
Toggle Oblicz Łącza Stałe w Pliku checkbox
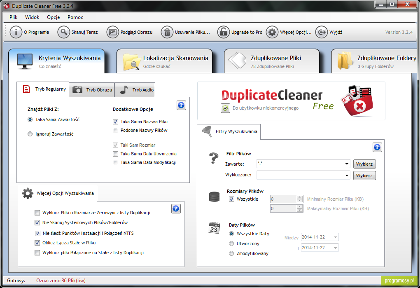tap(37, 243)
